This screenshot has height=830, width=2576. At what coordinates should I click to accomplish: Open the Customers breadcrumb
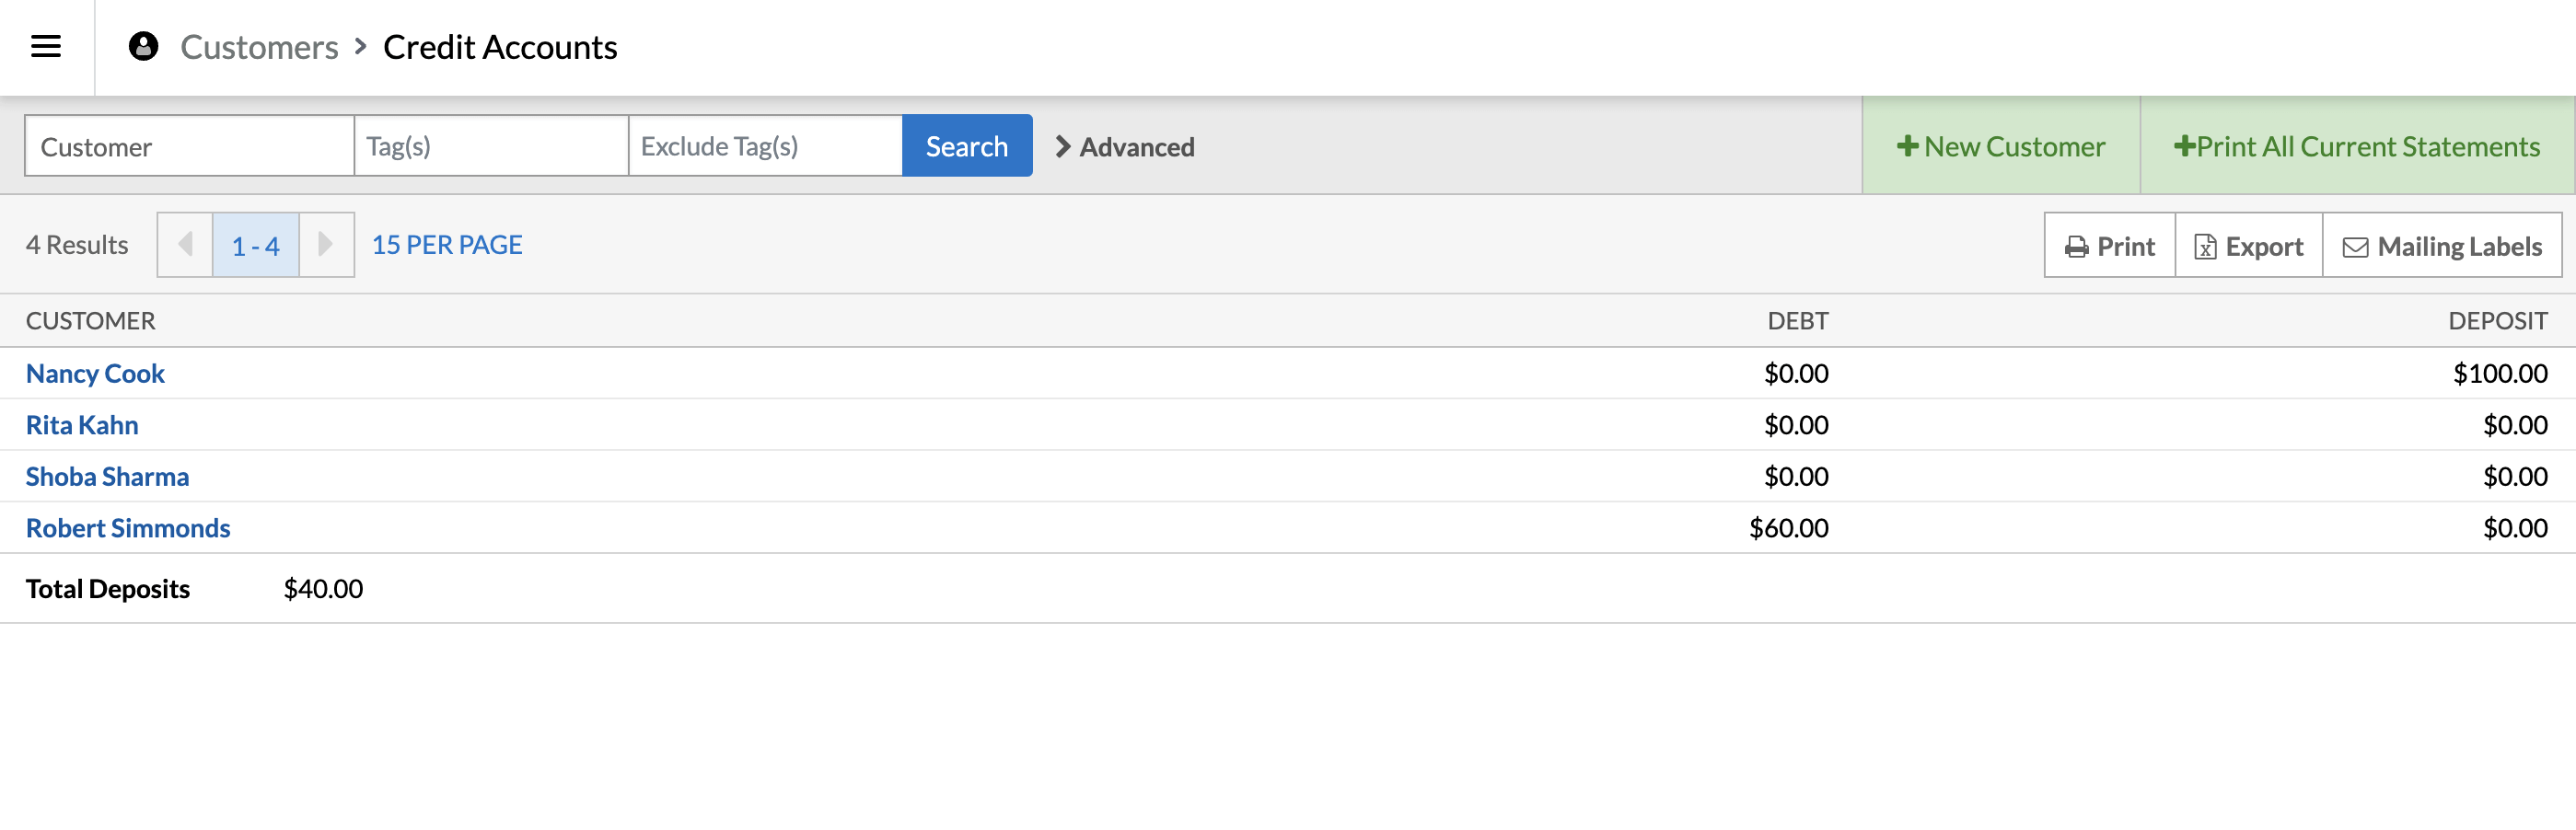[260, 46]
